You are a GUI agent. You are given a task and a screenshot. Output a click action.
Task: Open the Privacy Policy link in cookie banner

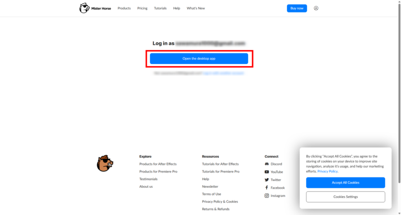pos(327,171)
